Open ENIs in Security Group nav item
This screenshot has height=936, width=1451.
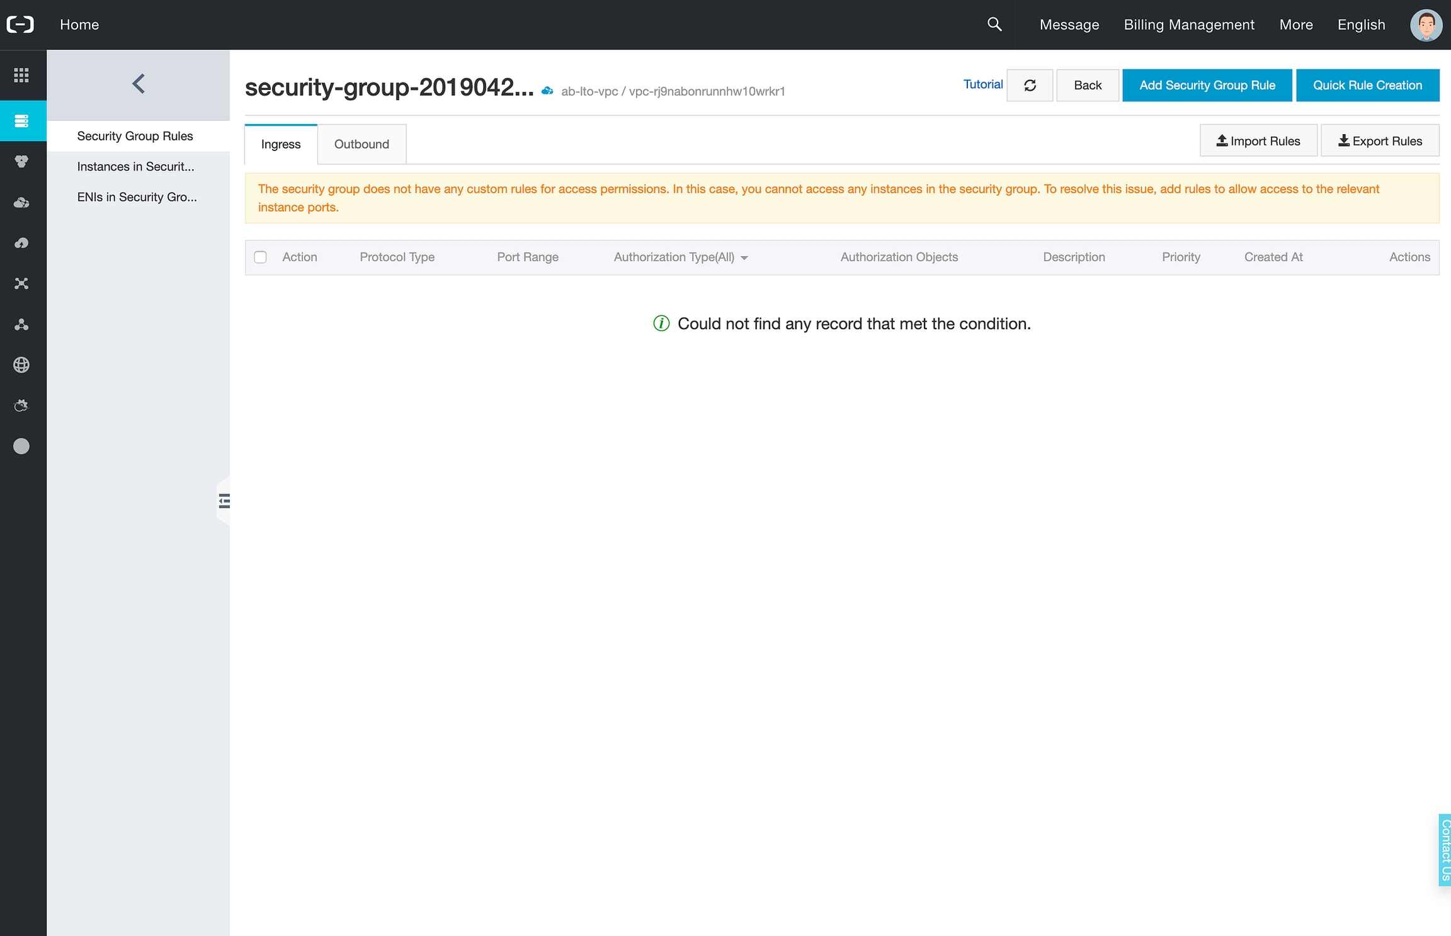tap(137, 197)
